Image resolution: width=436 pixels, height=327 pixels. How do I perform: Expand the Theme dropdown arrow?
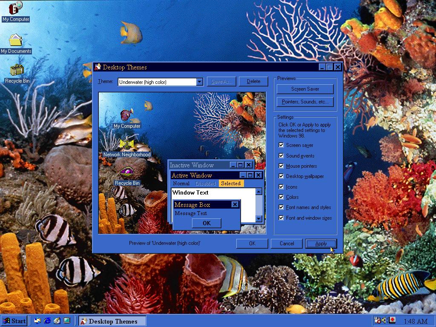[199, 82]
